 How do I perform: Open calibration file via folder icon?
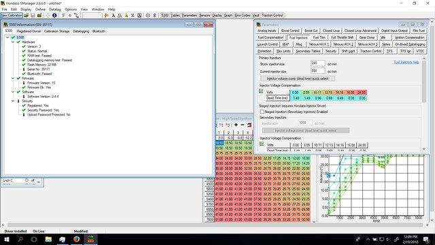[26, 15]
